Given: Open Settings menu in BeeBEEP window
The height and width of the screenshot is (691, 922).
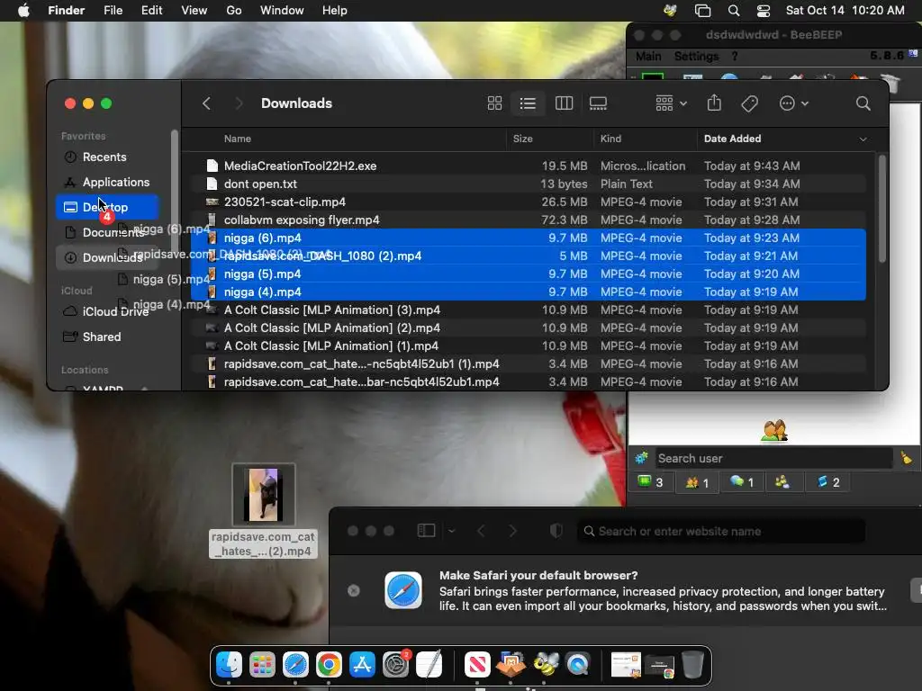Looking at the screenshot, I should (696, 57).
